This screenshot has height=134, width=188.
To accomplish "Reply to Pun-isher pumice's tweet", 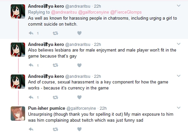I will click(31, 129).
